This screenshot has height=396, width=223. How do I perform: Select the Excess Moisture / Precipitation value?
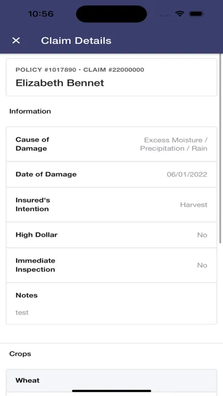click(x=174, y=144)
